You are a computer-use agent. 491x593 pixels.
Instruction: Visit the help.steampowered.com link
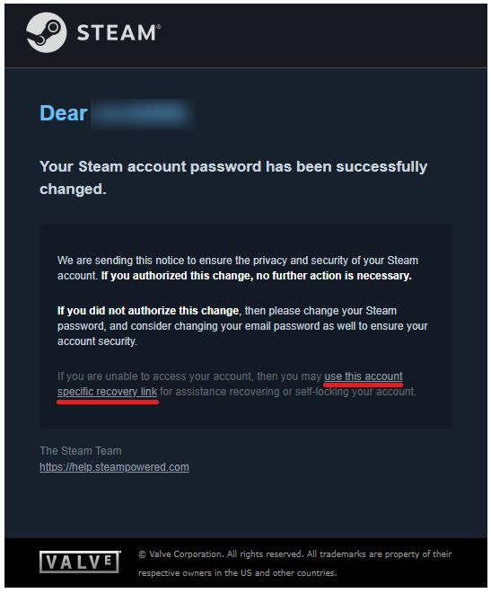click(114, 467)
